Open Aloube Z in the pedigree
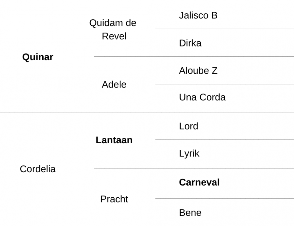The width and height of the screenshot is (294, 226). [198, 71]
